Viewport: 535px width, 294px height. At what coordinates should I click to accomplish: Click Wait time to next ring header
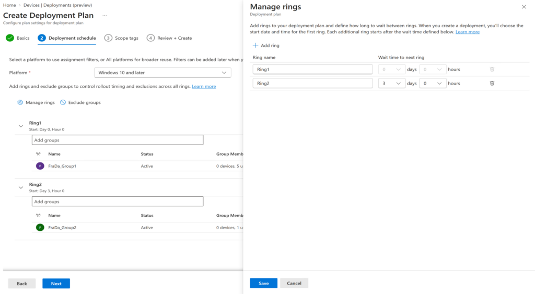click(401, 57)
